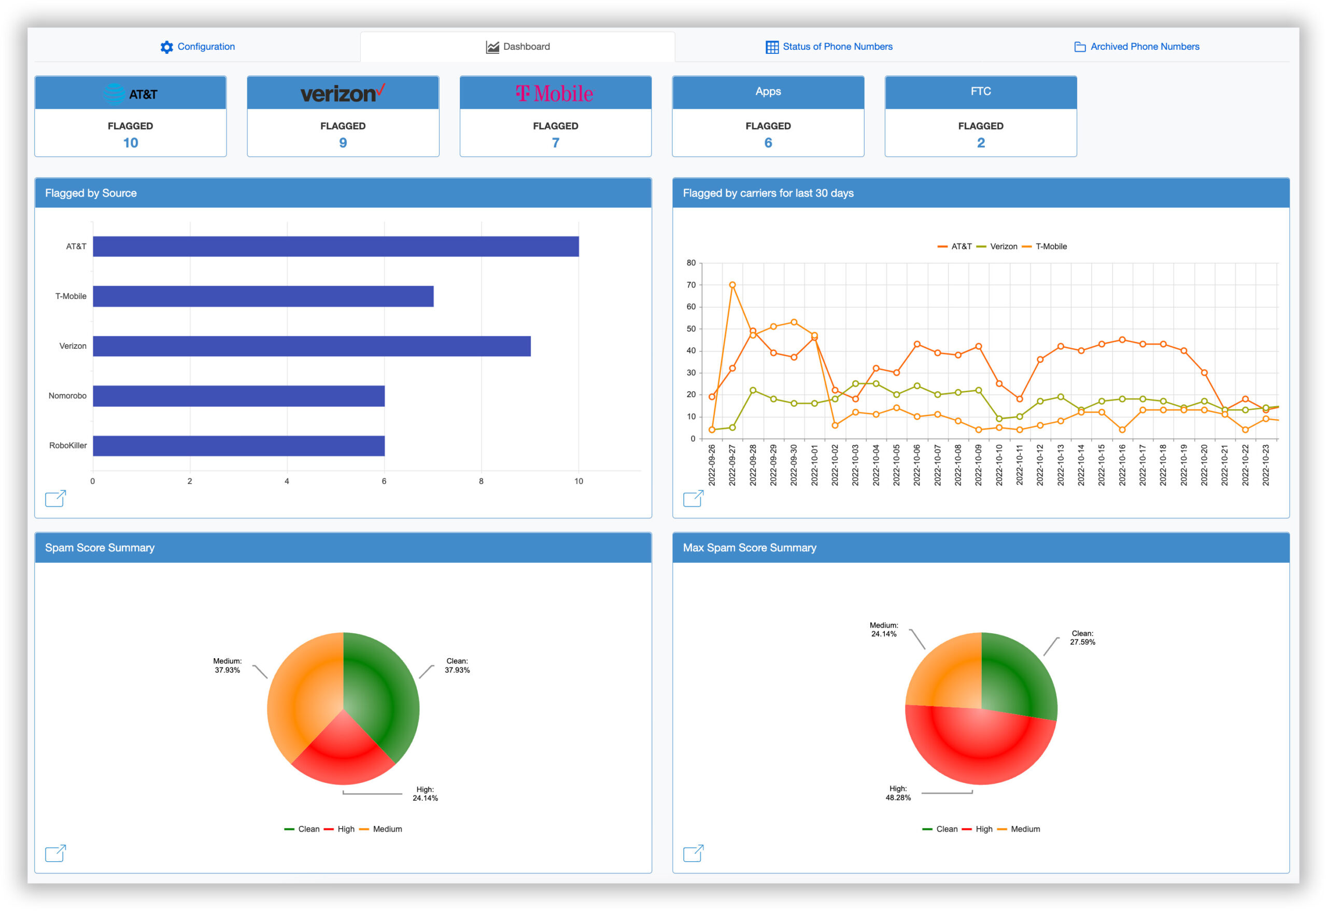Screen dimensions: 1327x911
Task: Click the 'High: 24.14%' label in Spam Score Summary
Action: 425,794
